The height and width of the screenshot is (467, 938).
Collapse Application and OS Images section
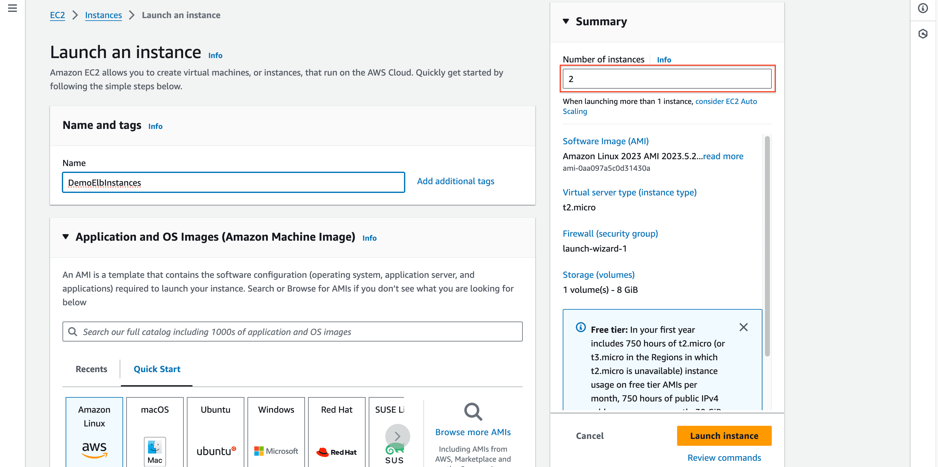click(66, 237)
